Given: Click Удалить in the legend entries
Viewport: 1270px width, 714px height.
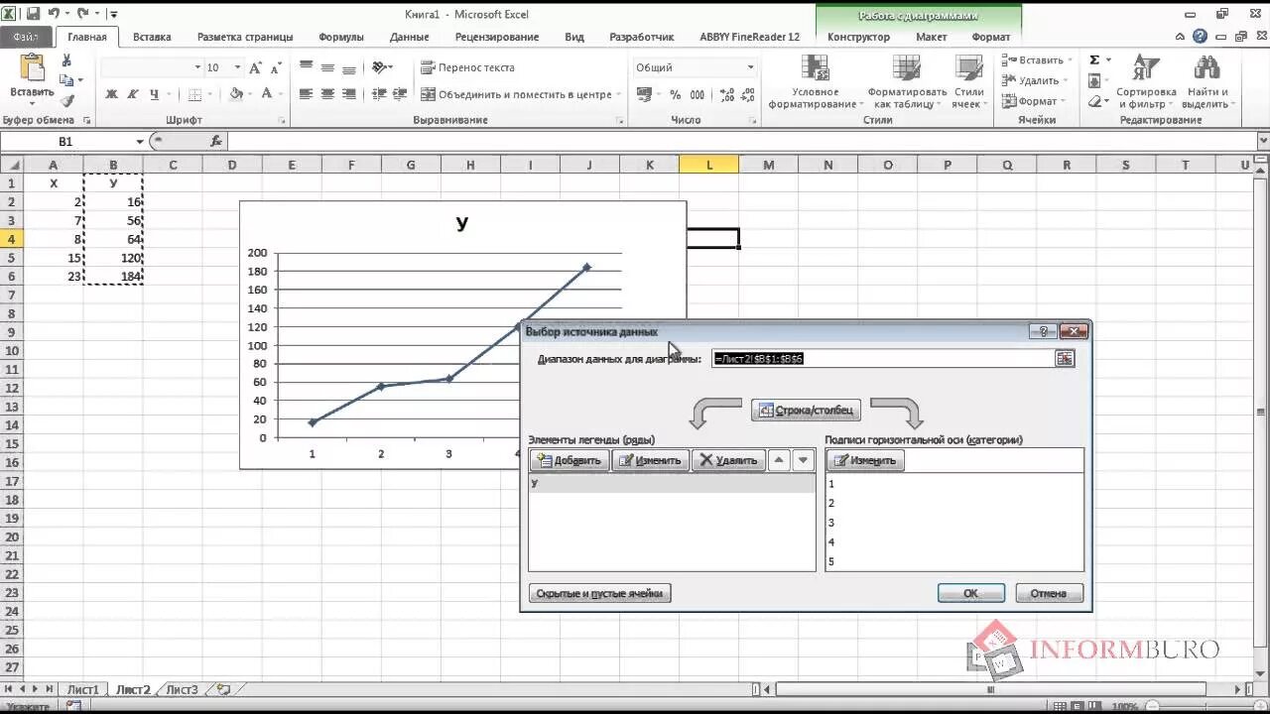Looking at the screenshot, I should (728, 460).
